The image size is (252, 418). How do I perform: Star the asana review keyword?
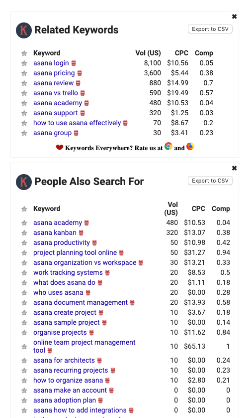coord(24,83)
